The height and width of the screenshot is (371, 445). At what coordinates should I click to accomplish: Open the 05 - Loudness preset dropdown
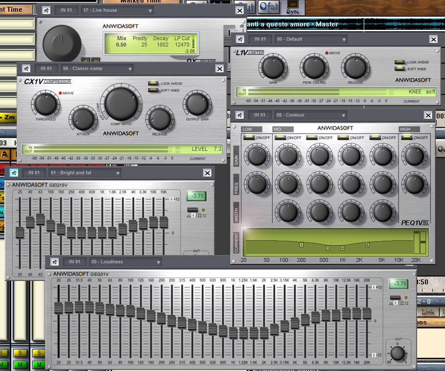click(x=126, y=262)
